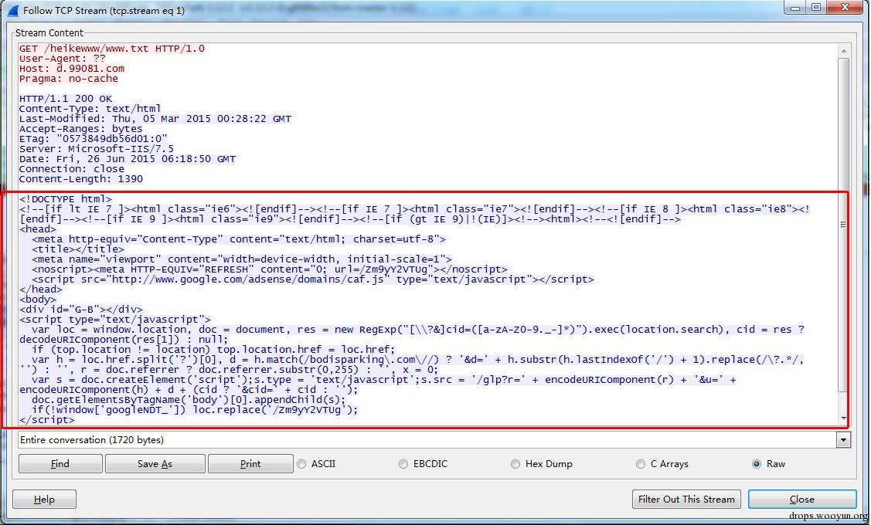This screenshot has width=871, height=525.
Task: Select the EBCDIC radio button
Action: (403, 464)
